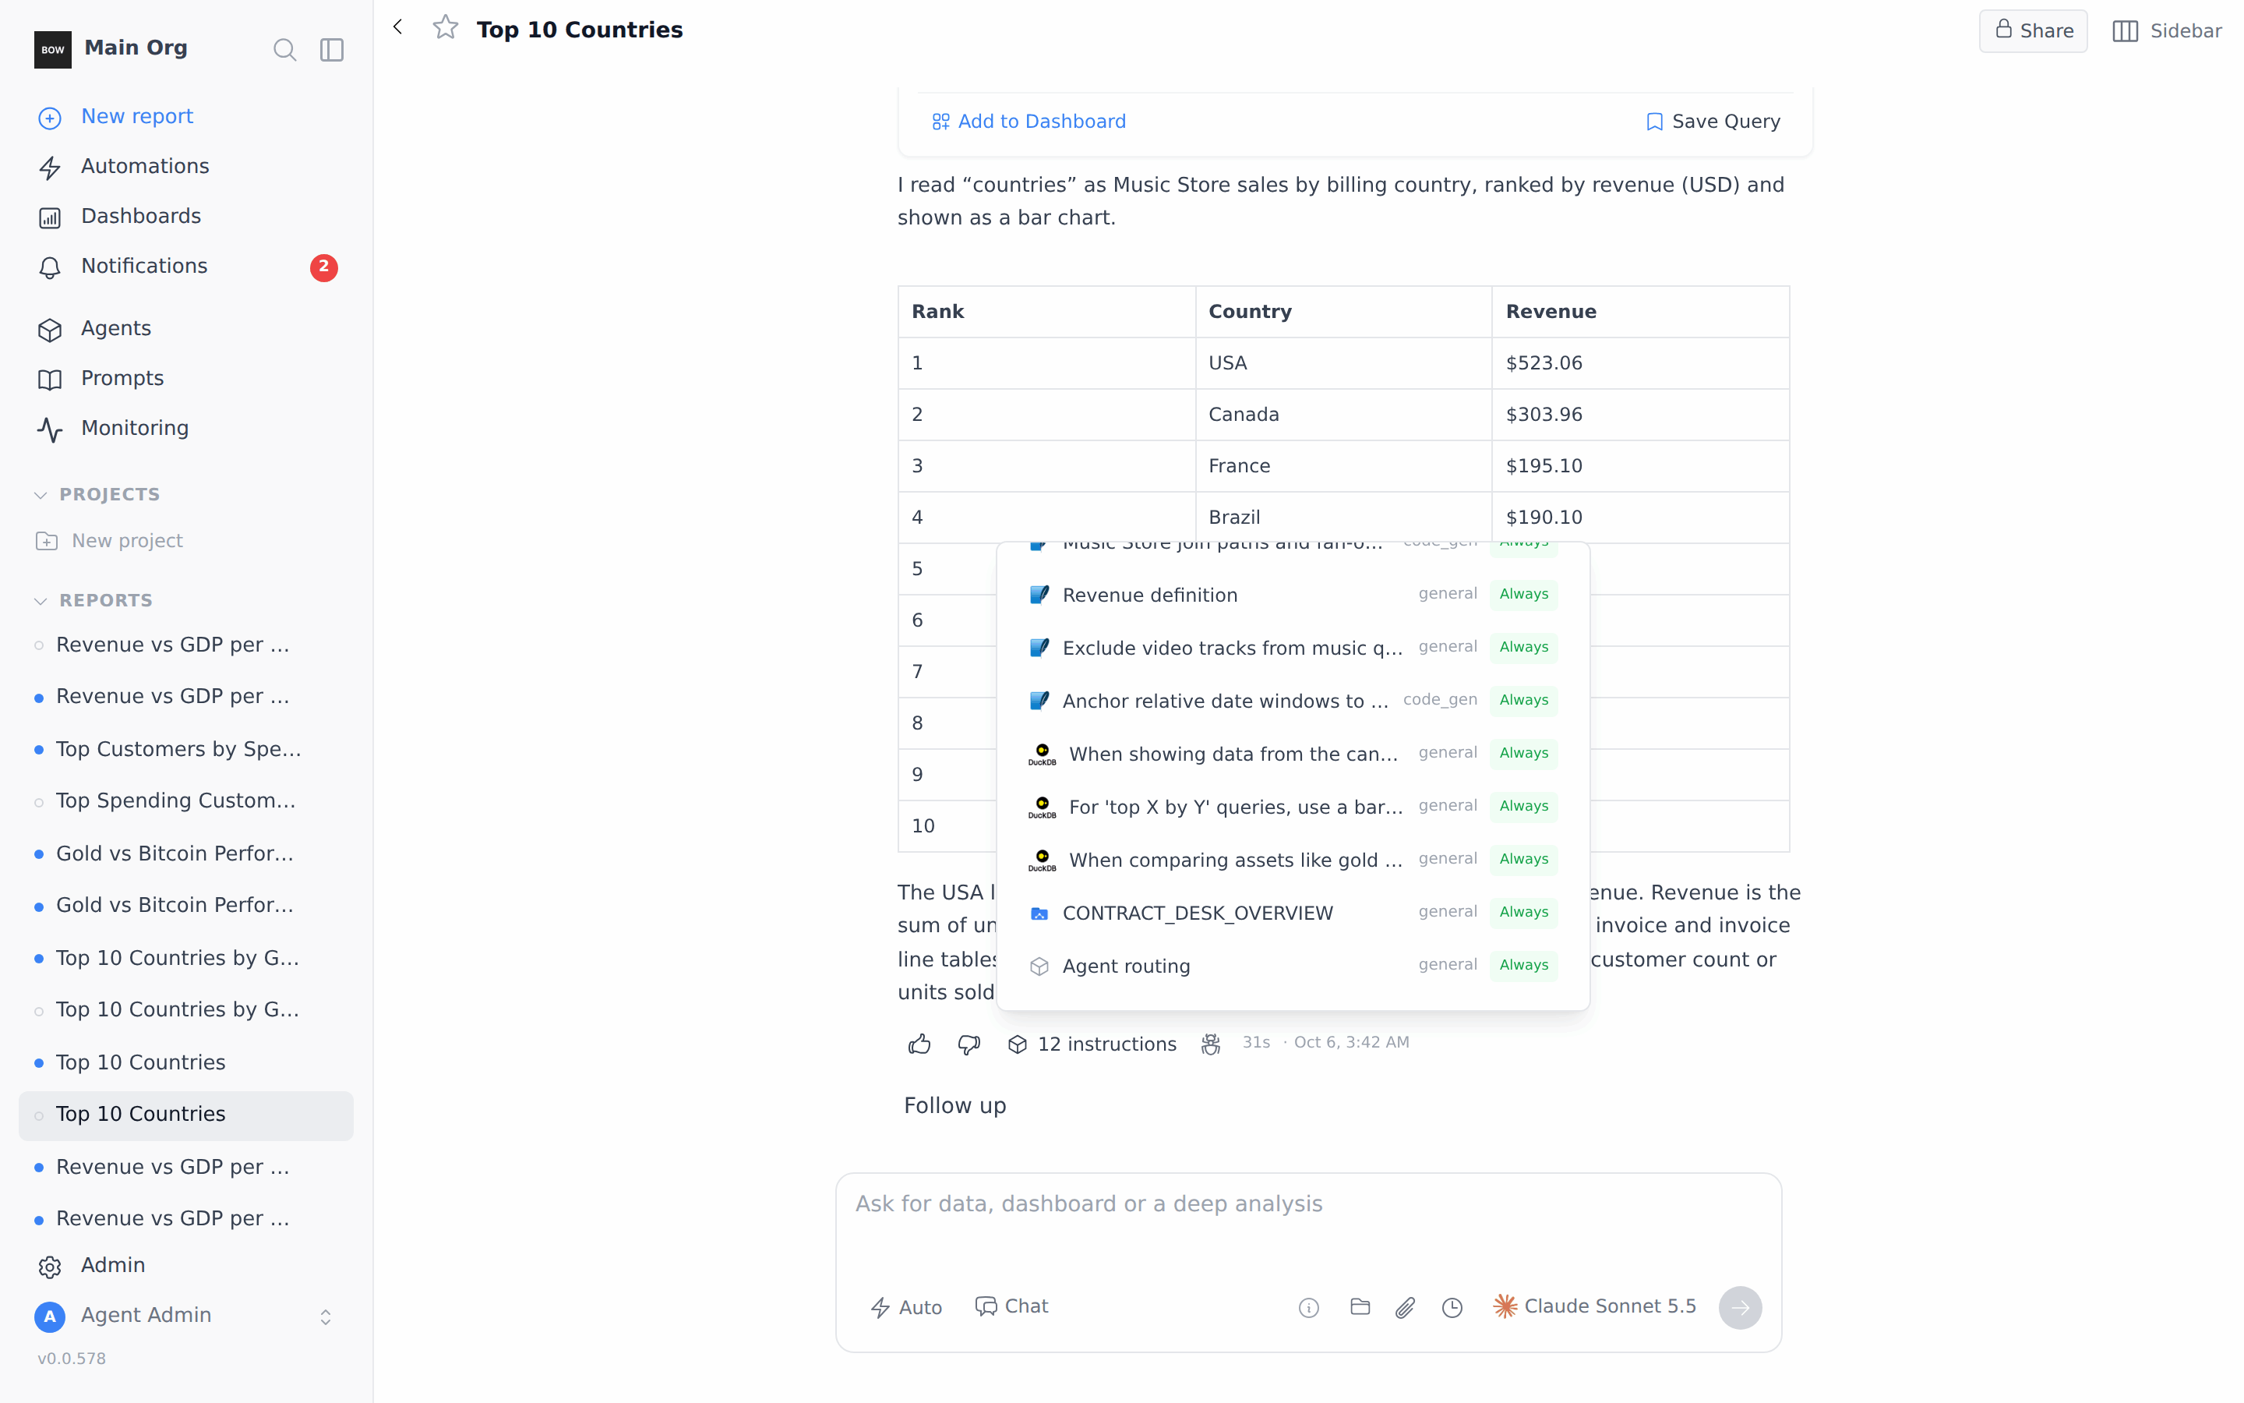Image resolution: width=2244 pixels, height=1403 pixels.
Task: Open the Claude Sonnet 5.5 model selector
Action: point(1595,1306)
